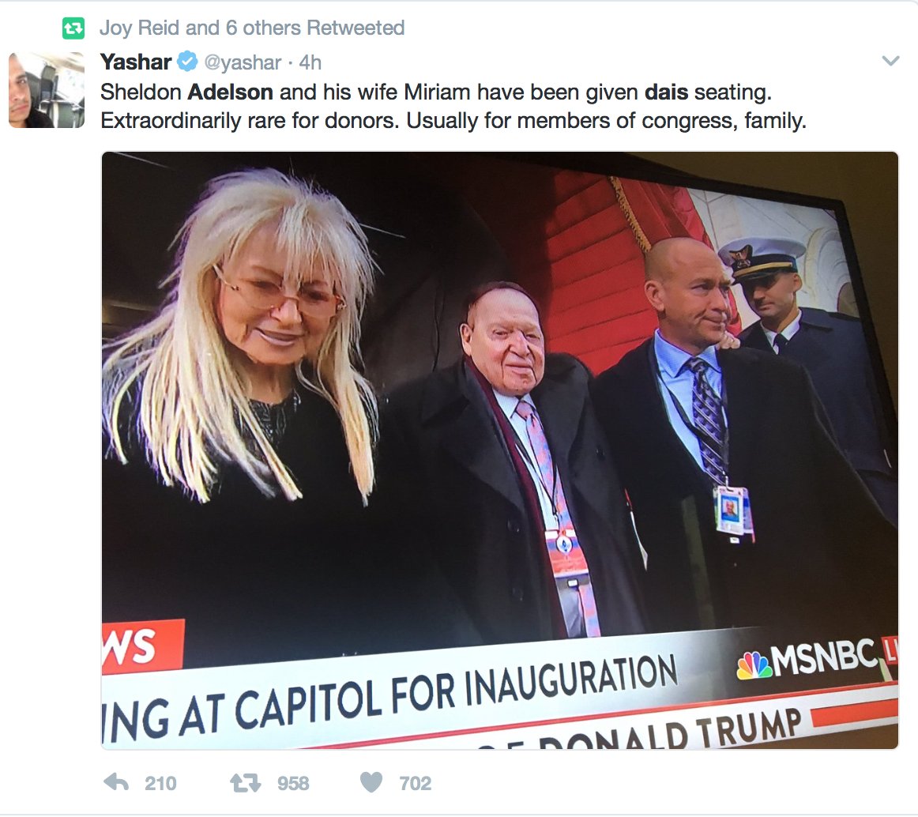The width and height of the screenshot is (918, 817).
Task: Open the @yashar handle link
Action: click(243, 62)
